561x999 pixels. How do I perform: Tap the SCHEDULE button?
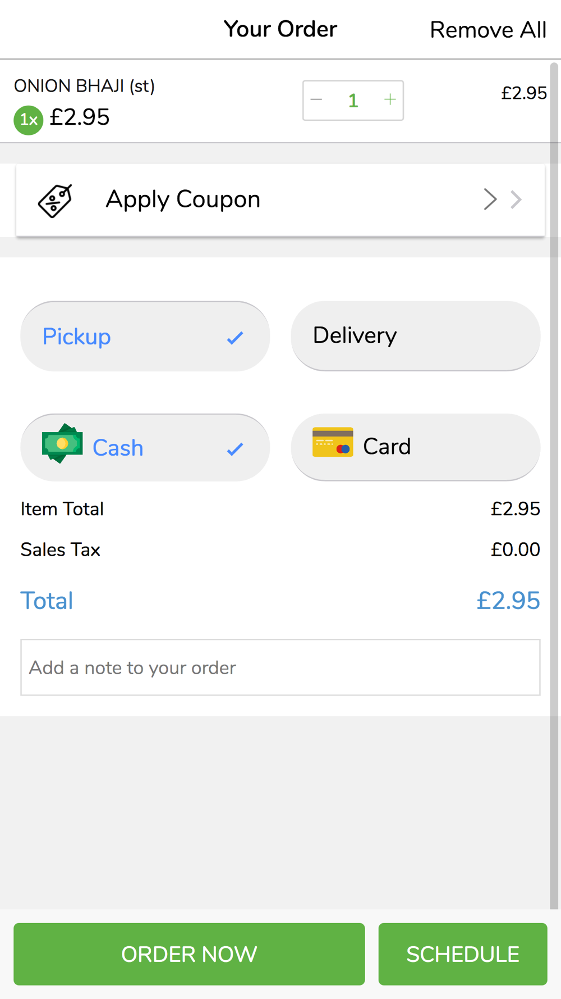coord(462,954)
